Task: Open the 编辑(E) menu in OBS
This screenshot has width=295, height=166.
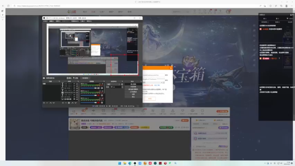Action: tap(52, 21)
